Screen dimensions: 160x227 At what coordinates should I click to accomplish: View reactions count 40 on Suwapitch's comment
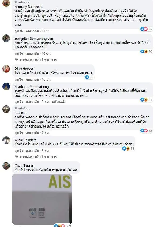[146, 51]
